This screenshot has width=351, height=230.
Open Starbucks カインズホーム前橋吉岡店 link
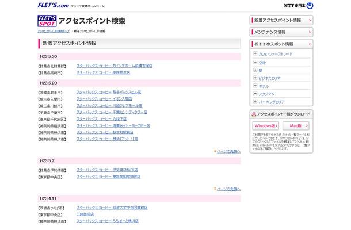coord(115,66)
